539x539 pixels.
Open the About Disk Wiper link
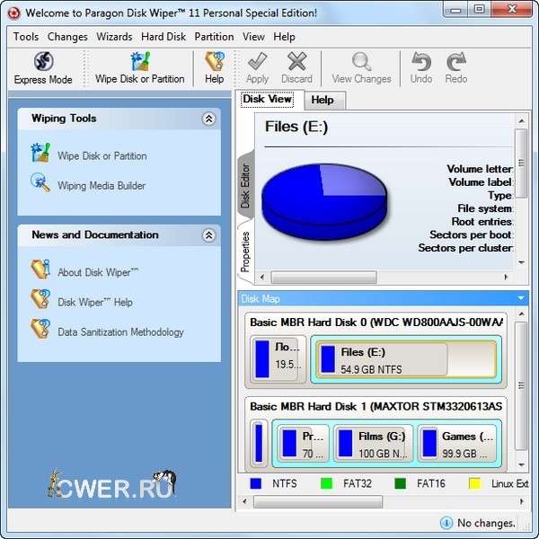pyautogui.click(x=98, y=272)
